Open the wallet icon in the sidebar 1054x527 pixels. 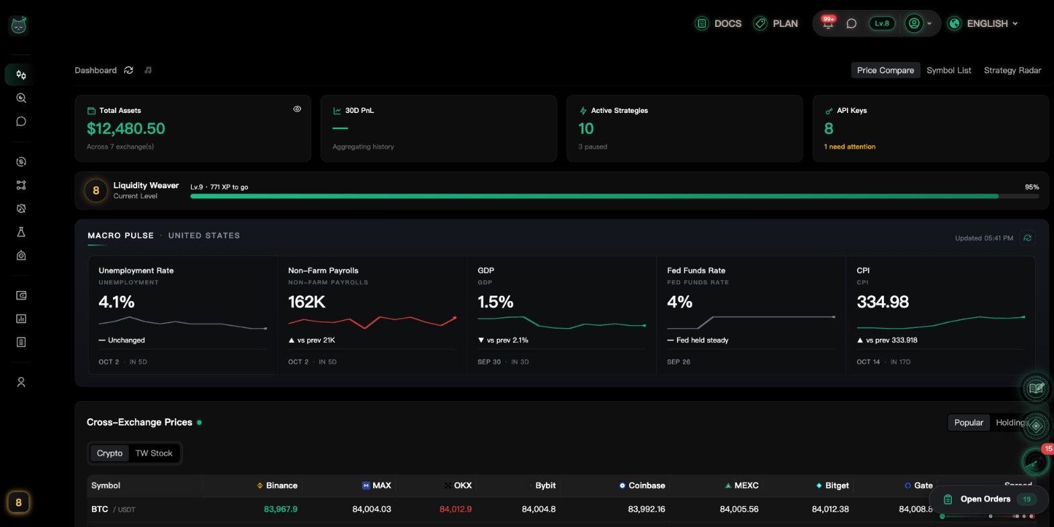[x=21, y=296]
